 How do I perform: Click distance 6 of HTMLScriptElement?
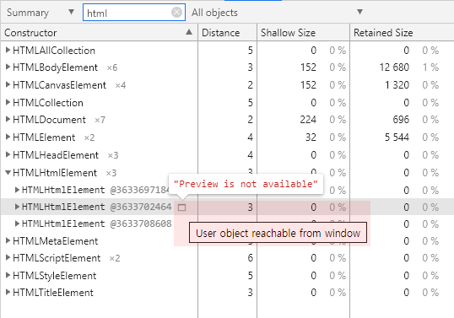click(250, 258)
